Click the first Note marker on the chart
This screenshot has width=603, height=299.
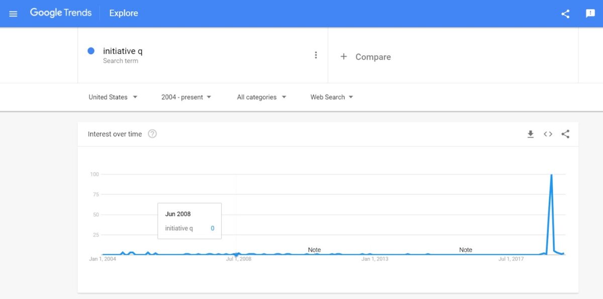tap(314, 250)
